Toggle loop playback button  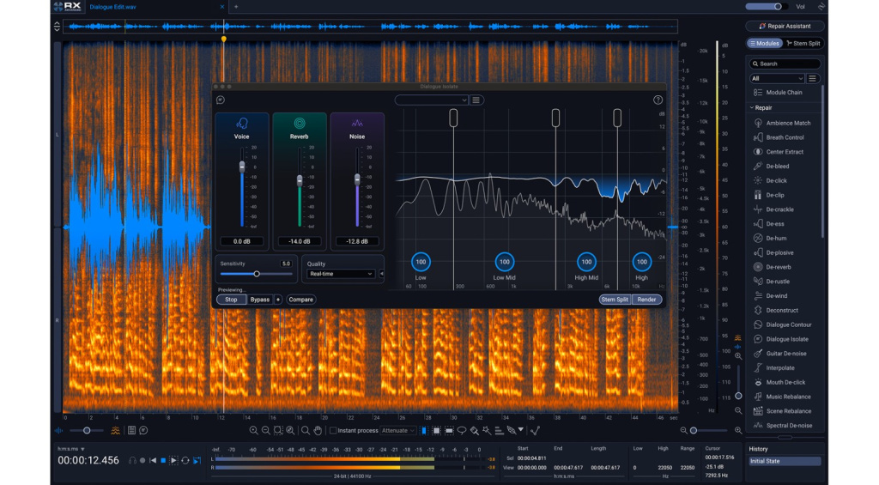(x=186, y=460)
